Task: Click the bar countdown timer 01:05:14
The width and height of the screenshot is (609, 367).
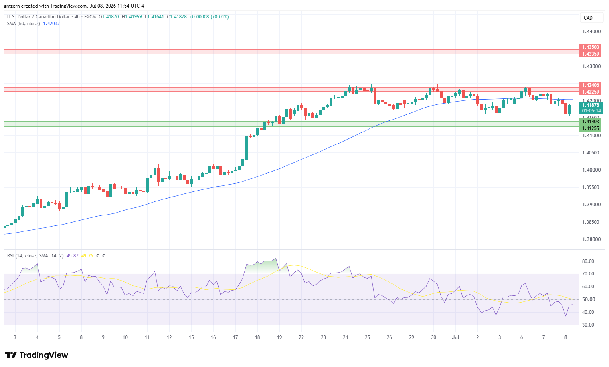Action: 591,111
